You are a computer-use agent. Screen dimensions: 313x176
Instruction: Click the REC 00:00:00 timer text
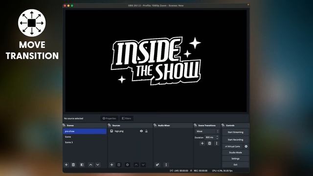click(201, 171)
